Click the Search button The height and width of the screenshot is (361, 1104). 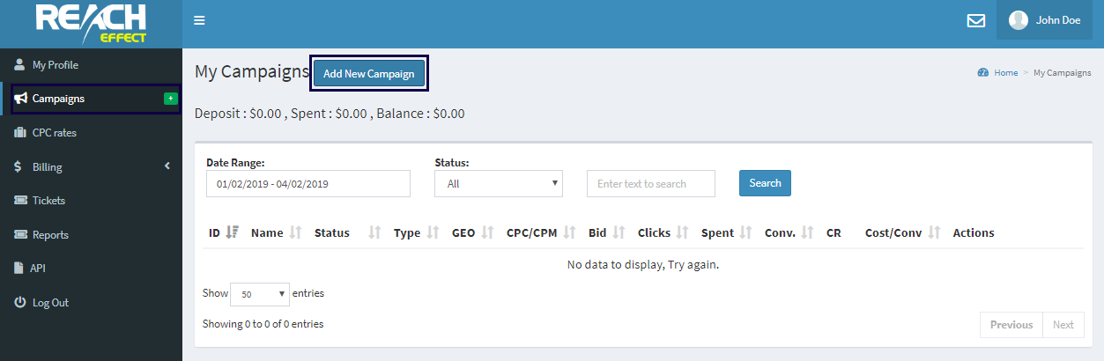pyautogui.click(x=765, y=183)
